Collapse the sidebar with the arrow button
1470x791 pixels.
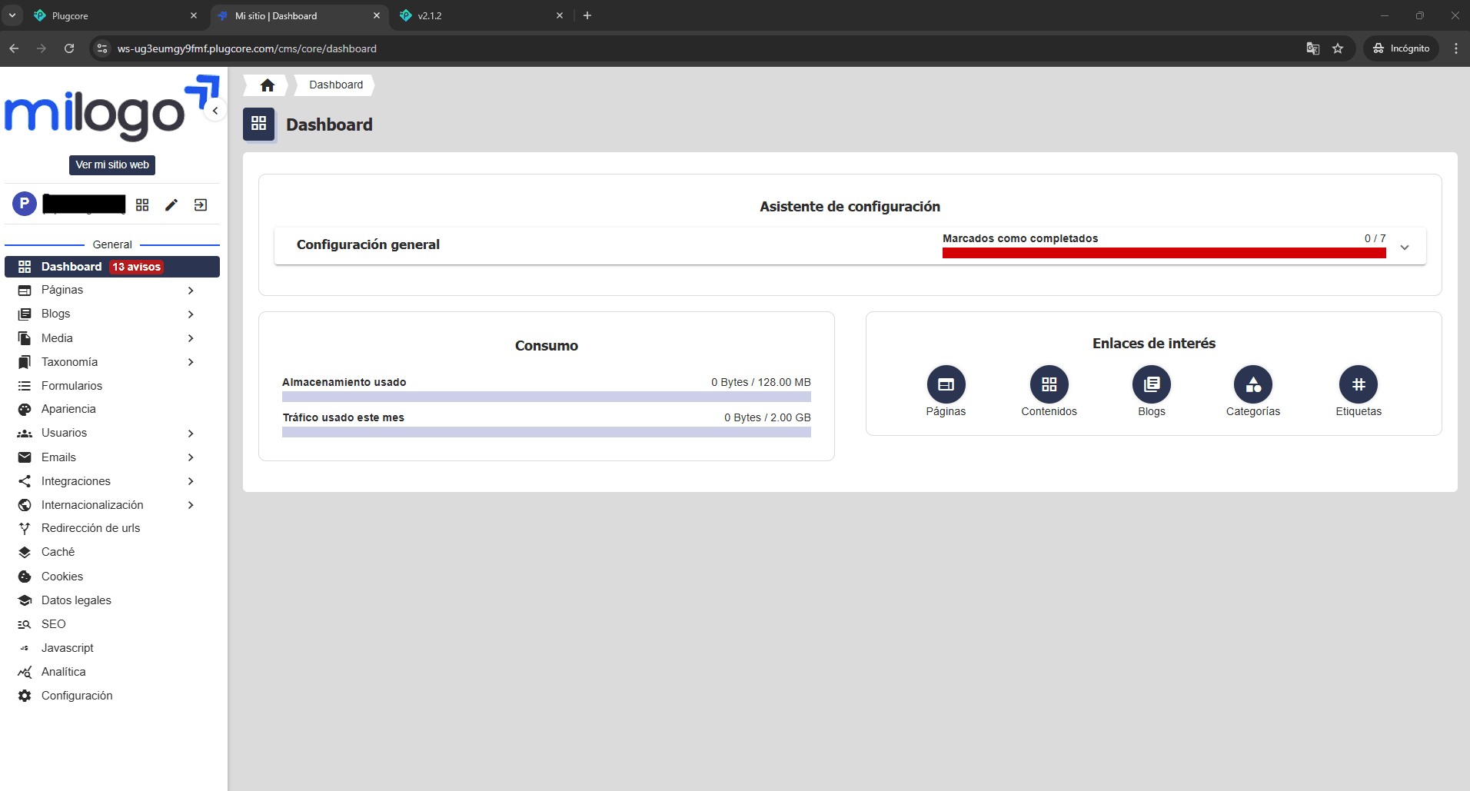(x=215, y=111)
